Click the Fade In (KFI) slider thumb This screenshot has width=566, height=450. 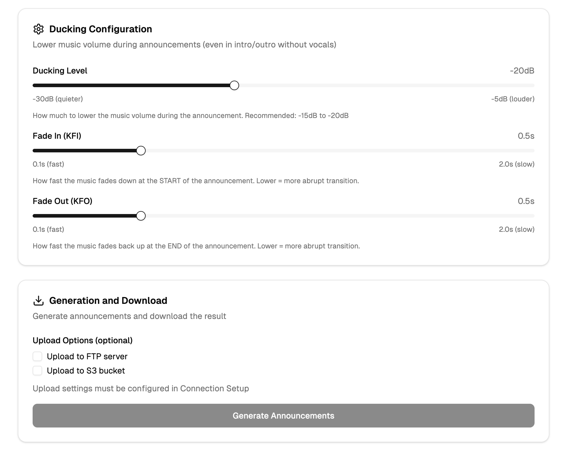[x=141, y=151]
